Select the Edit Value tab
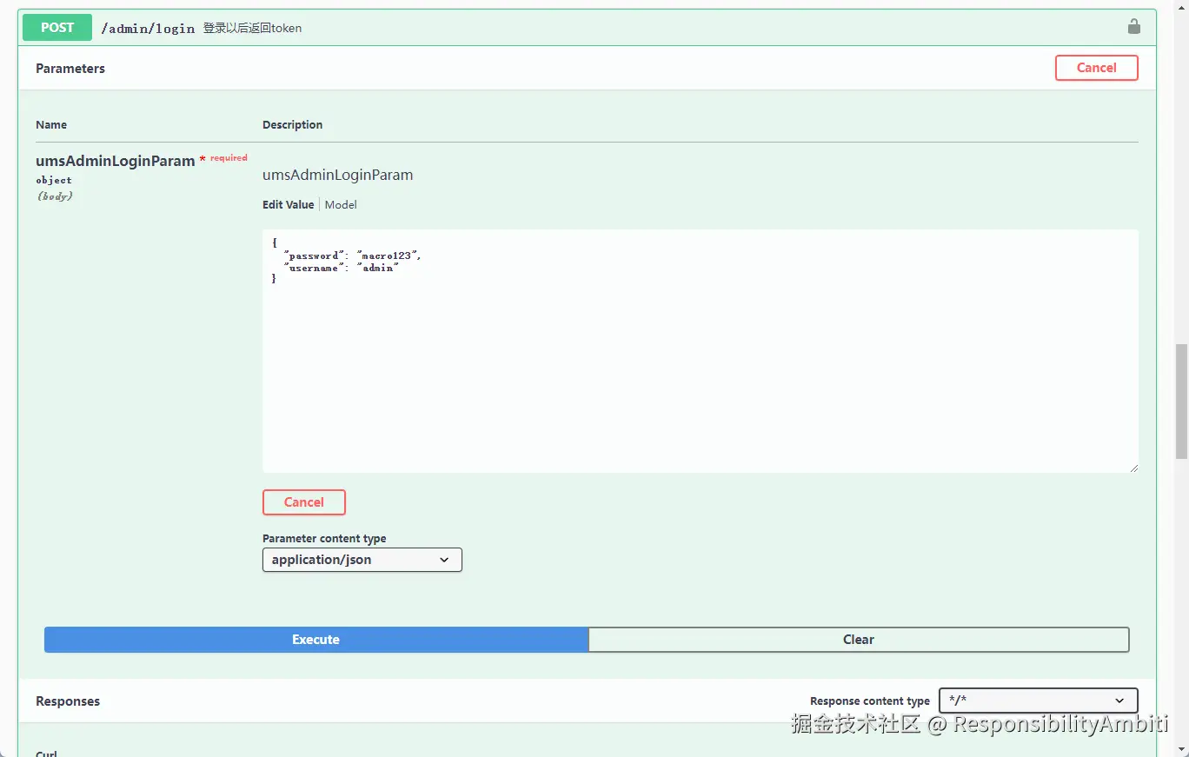1189x757 pixels. pyautogui.click(x=288, y=205)
